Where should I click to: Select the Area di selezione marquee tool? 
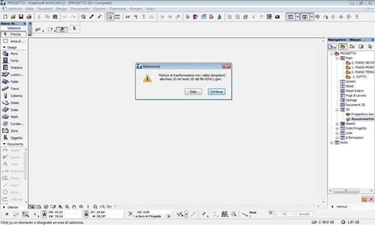tap(13, 41)
